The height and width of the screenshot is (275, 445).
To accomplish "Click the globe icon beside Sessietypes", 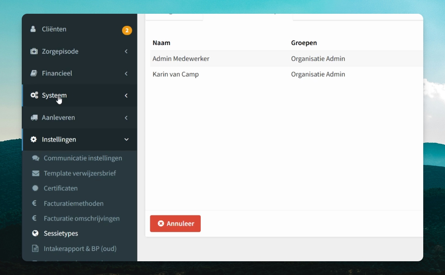I will click(35, 233).
